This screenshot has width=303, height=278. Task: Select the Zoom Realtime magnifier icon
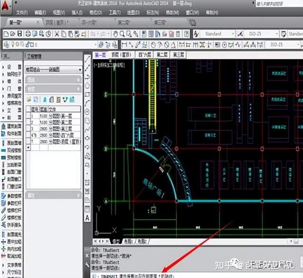tap(122, 34)
